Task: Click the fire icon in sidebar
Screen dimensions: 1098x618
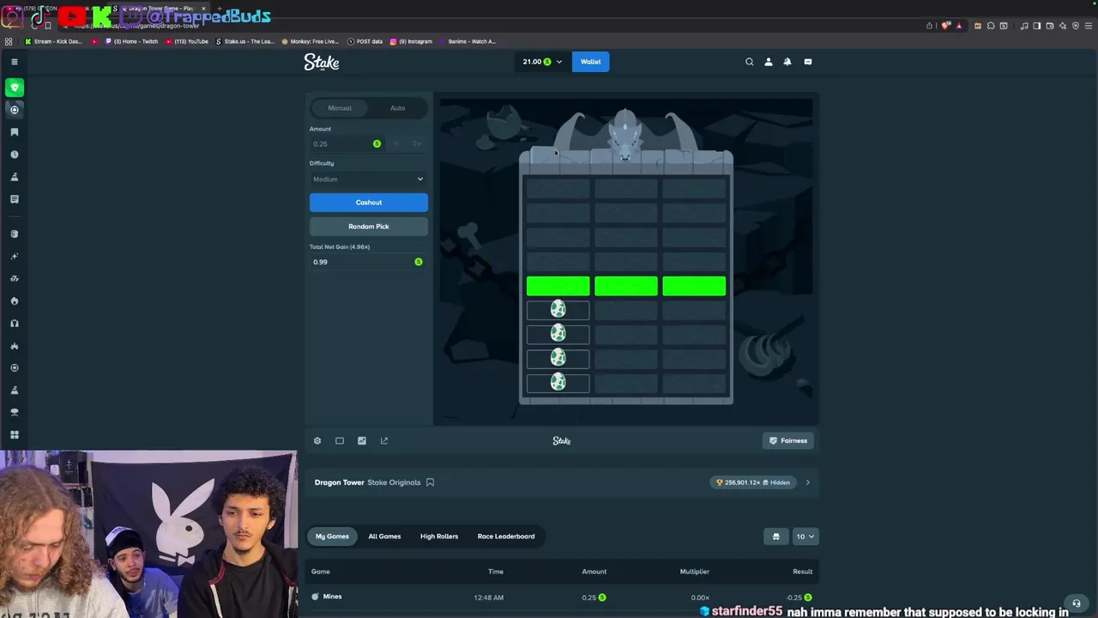Action: pos(15,300)
